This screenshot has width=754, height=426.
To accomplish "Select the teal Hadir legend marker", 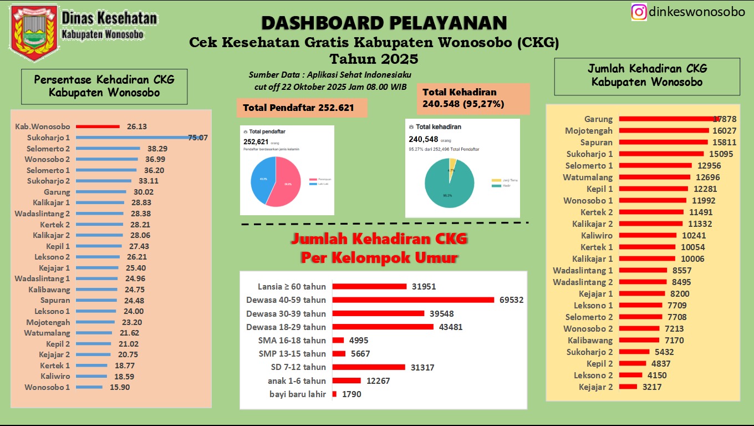I will [x=495, y=186].
